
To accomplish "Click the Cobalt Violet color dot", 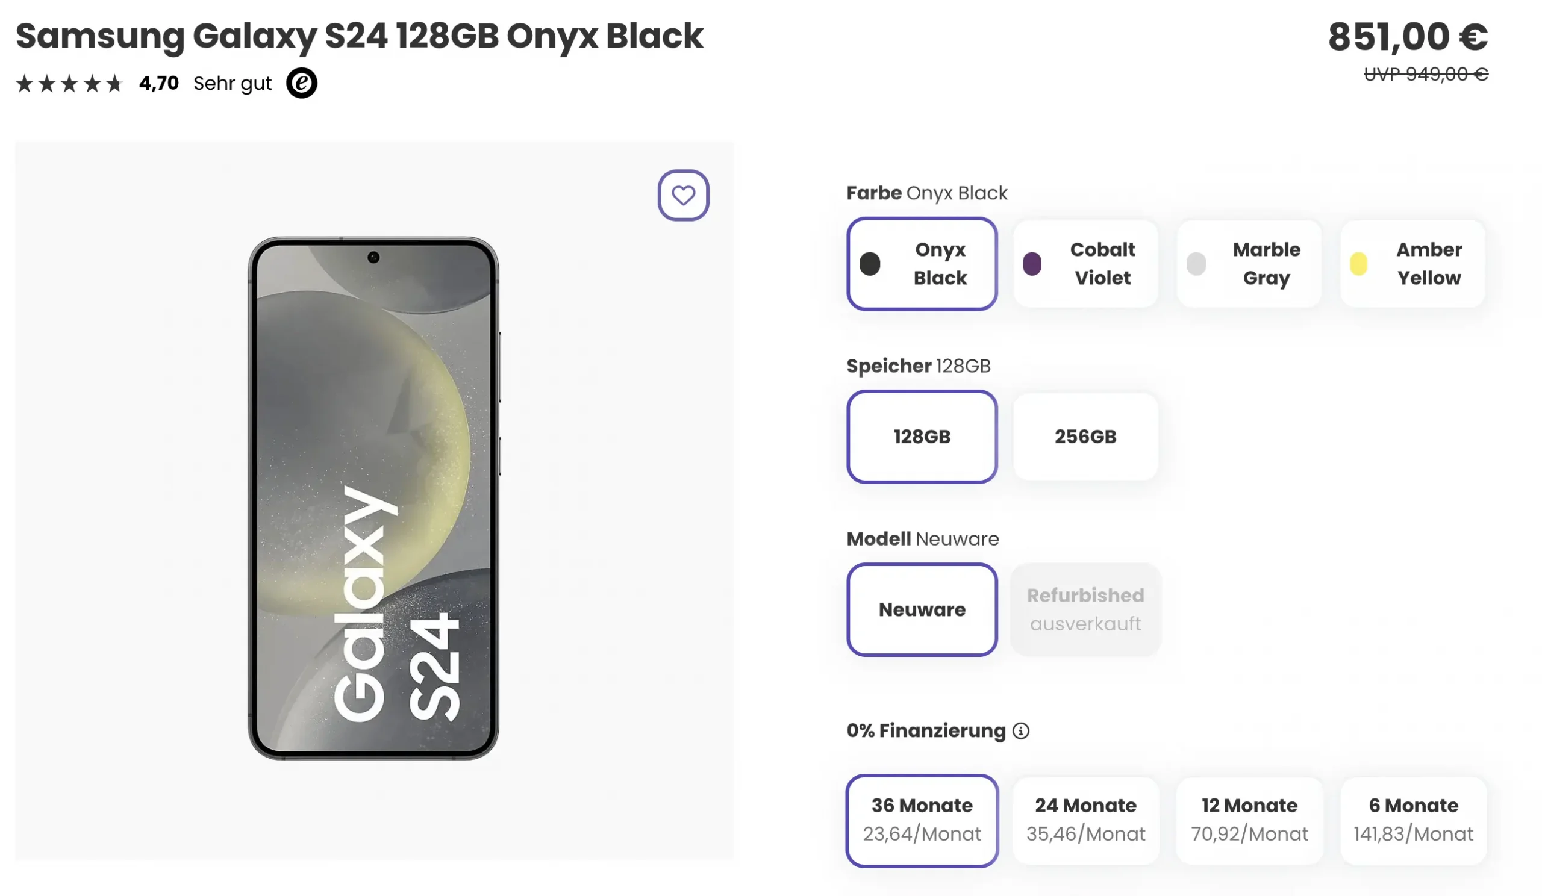I will [x=1033, y=263].
